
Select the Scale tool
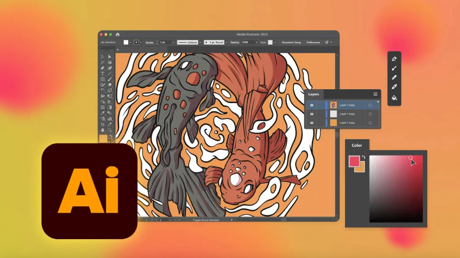(110, 90)
